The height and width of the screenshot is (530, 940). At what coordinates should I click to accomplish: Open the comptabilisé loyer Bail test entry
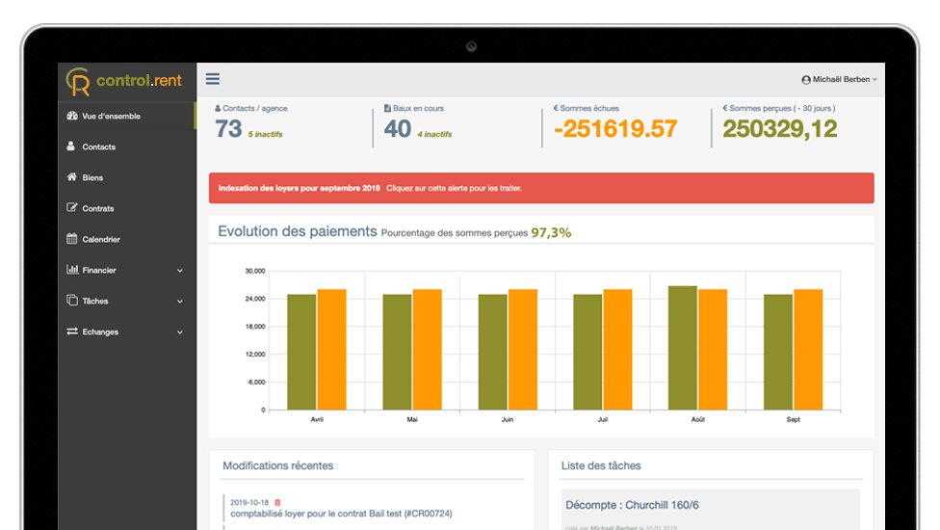tap(341, 514)
